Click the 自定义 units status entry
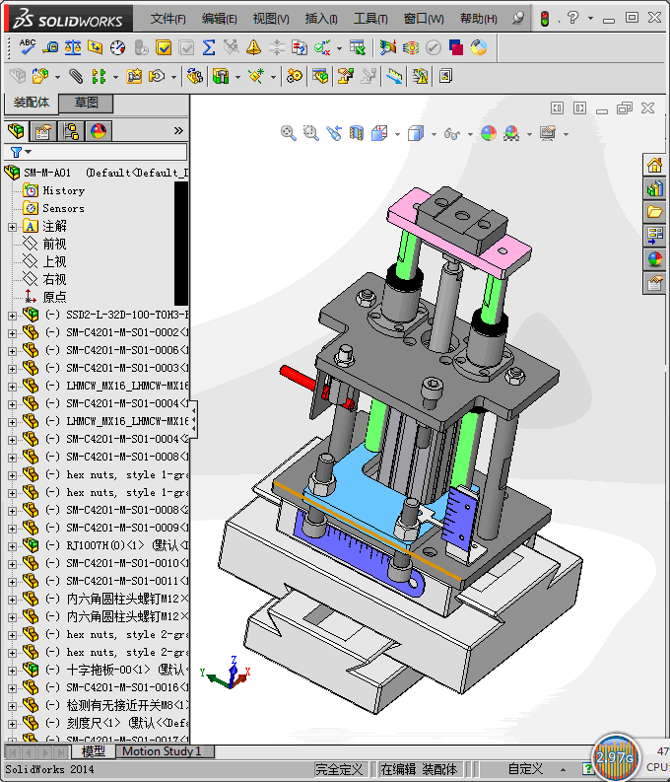This screenshot has height=782, width=670. 525,769
